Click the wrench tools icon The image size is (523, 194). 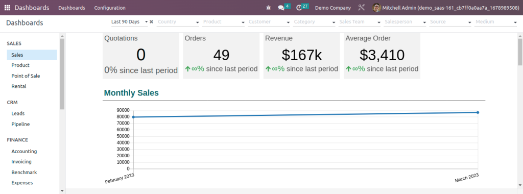[x=361, y=8]
